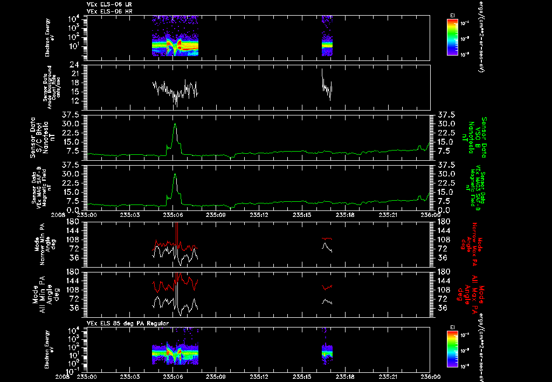Click the second short count rate trace peaking near 22
The image size is (552, 382).
point(327,85)
